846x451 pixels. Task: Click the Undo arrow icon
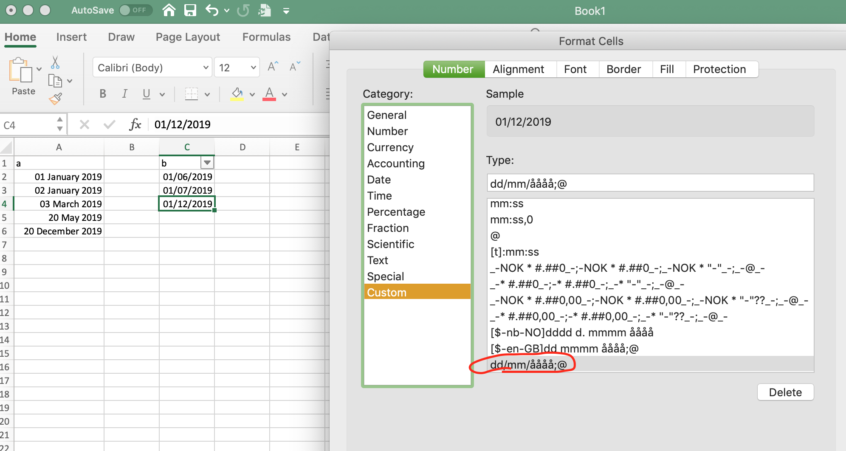(212, 10)
